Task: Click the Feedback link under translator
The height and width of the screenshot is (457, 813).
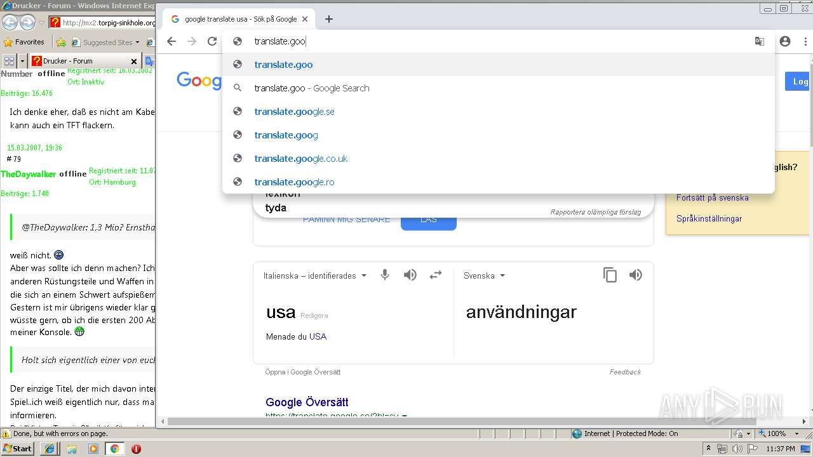Action: tap(625, 372)
